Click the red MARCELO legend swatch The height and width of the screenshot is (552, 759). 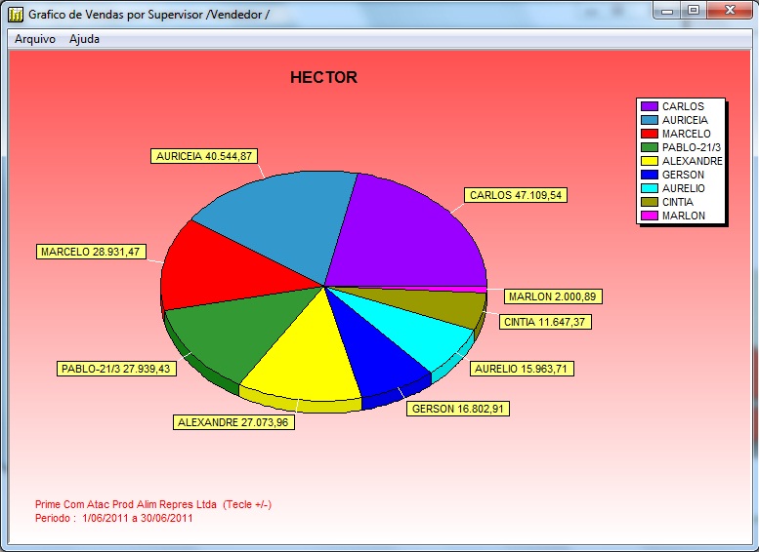[x=650, y=134]
